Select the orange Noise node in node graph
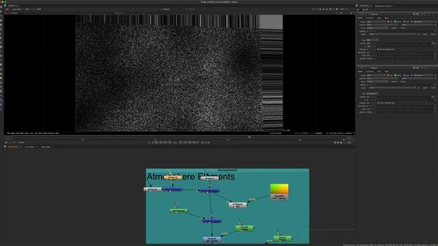Screen dimensions: 438x246 tap(172, 178)
